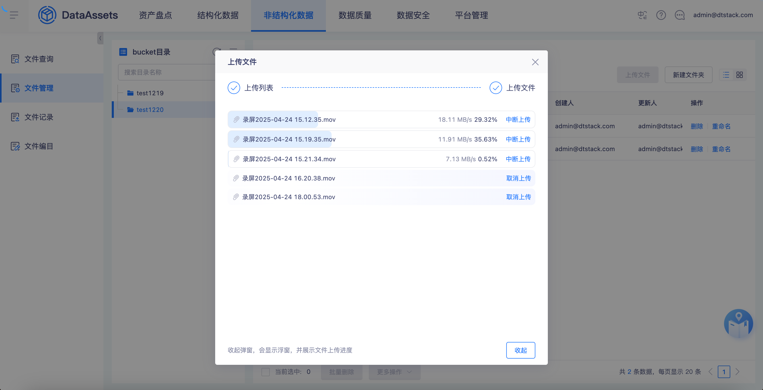Click 收起 button in upload dialog
This screenshot has width=763, height=390.
point(521,350)
